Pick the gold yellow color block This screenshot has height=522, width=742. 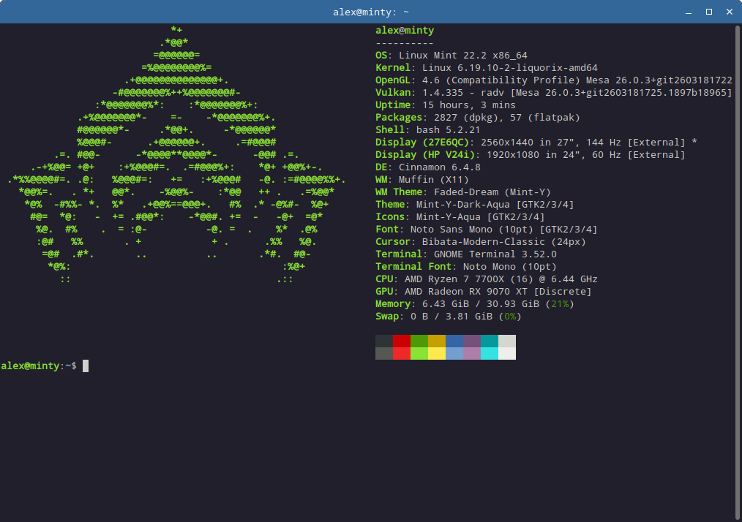coord(436,341)
